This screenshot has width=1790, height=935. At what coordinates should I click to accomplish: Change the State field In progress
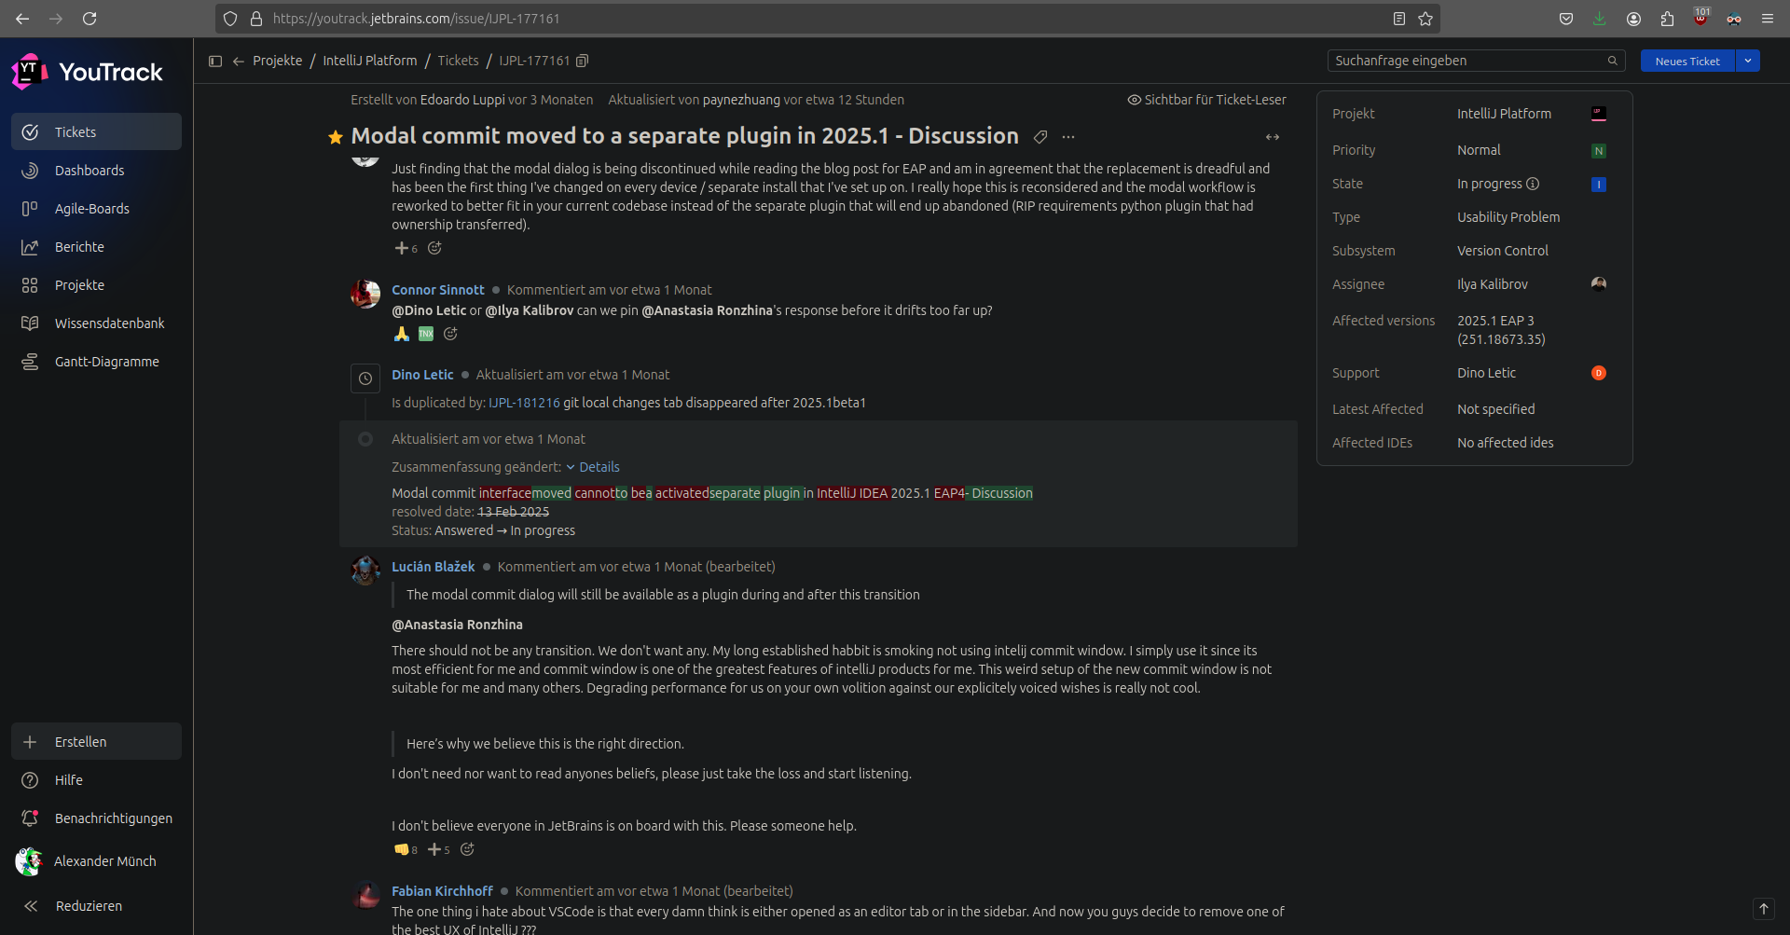1490,184
